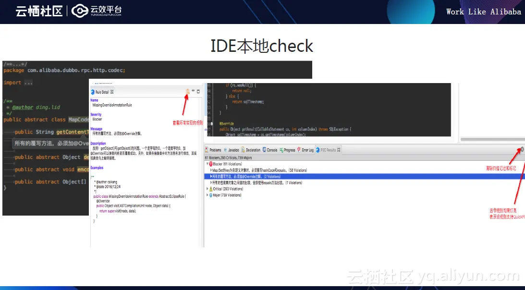Click the summary '61 Blockers,293 Criticals,739 Majors'
The width and height of the screenshot is (525, 290).
228,158
